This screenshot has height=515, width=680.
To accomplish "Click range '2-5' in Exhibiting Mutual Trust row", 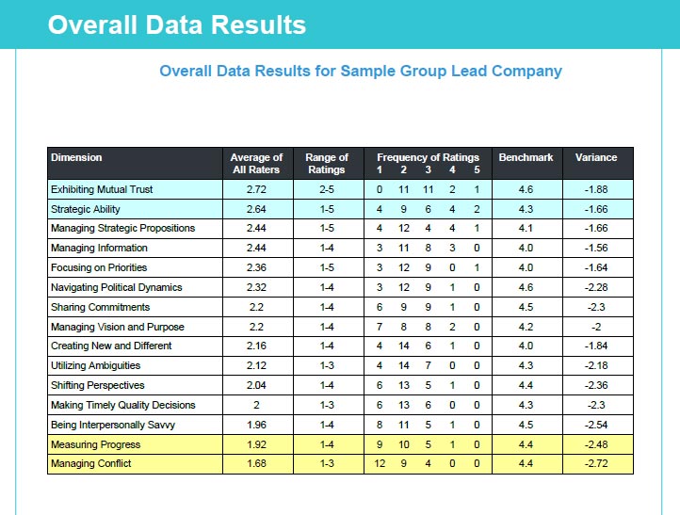I will [327, 189].
